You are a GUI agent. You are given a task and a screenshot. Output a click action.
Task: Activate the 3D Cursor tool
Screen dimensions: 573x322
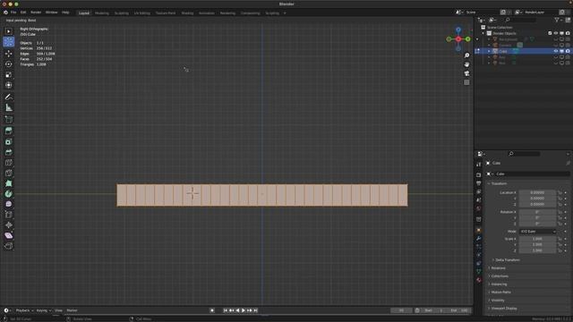(x=9, y=42)
